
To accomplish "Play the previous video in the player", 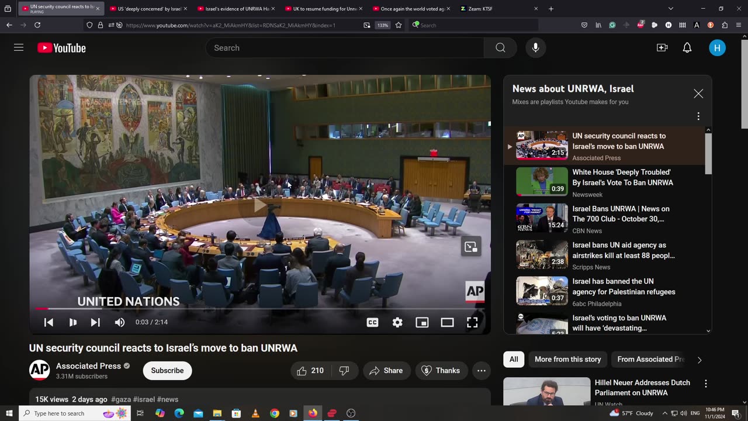I will (49, 322).
